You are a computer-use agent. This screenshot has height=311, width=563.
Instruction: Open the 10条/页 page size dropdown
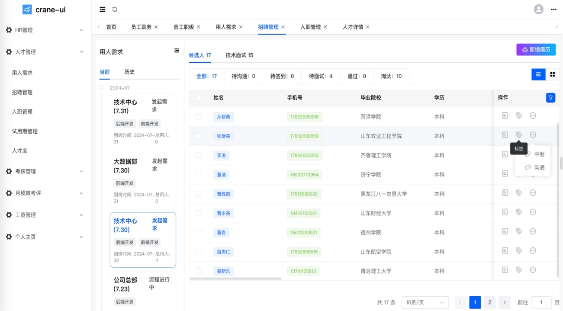click(425, 302)
